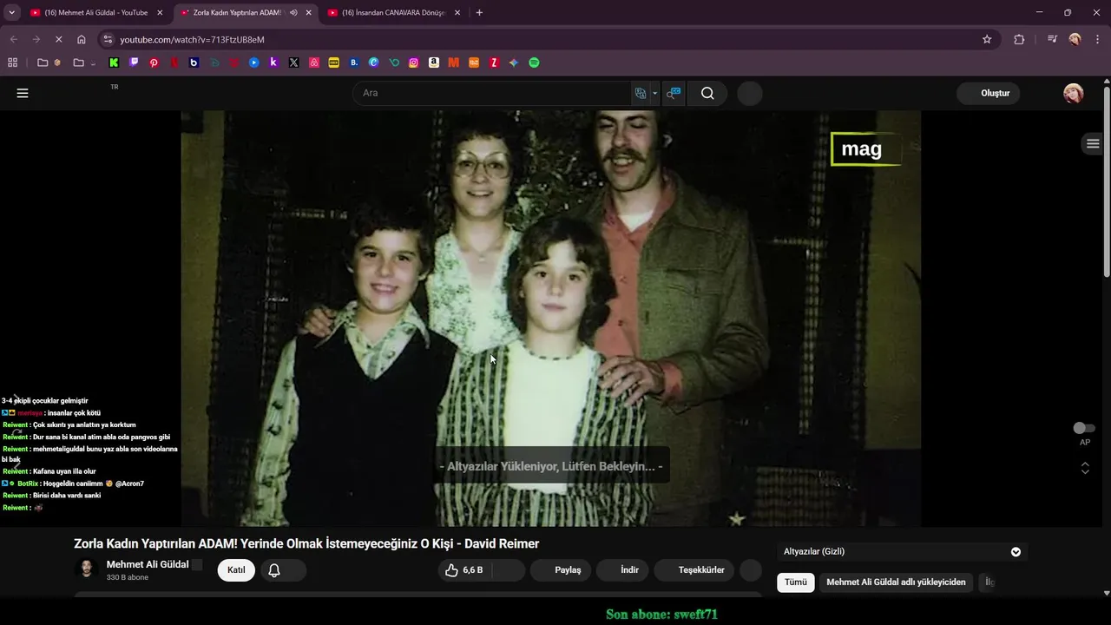Open the Chrome apps grid shortcut

12,62
